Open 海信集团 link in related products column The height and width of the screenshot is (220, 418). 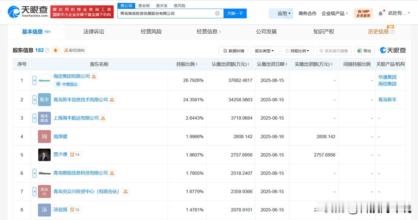click(x=387, y=84)
